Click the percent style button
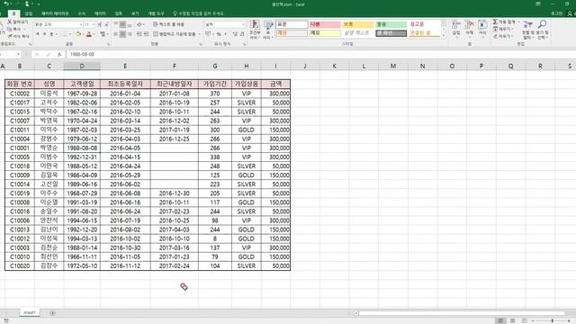This screenshot has width=576, height=324. [219, 34]
